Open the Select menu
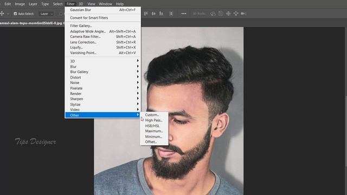This screenshot has height=195, width=347. click(57, 4)
